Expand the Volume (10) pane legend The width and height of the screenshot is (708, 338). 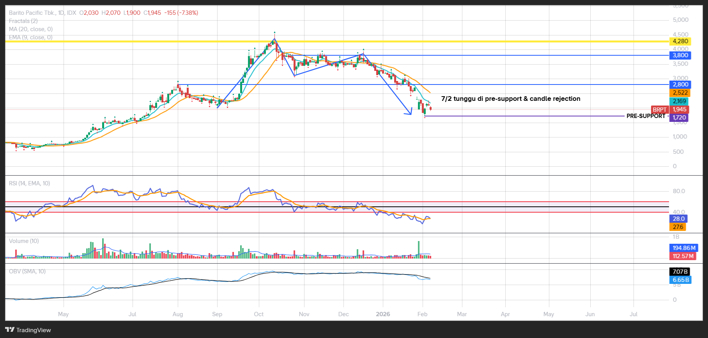[x=24, y=241]
